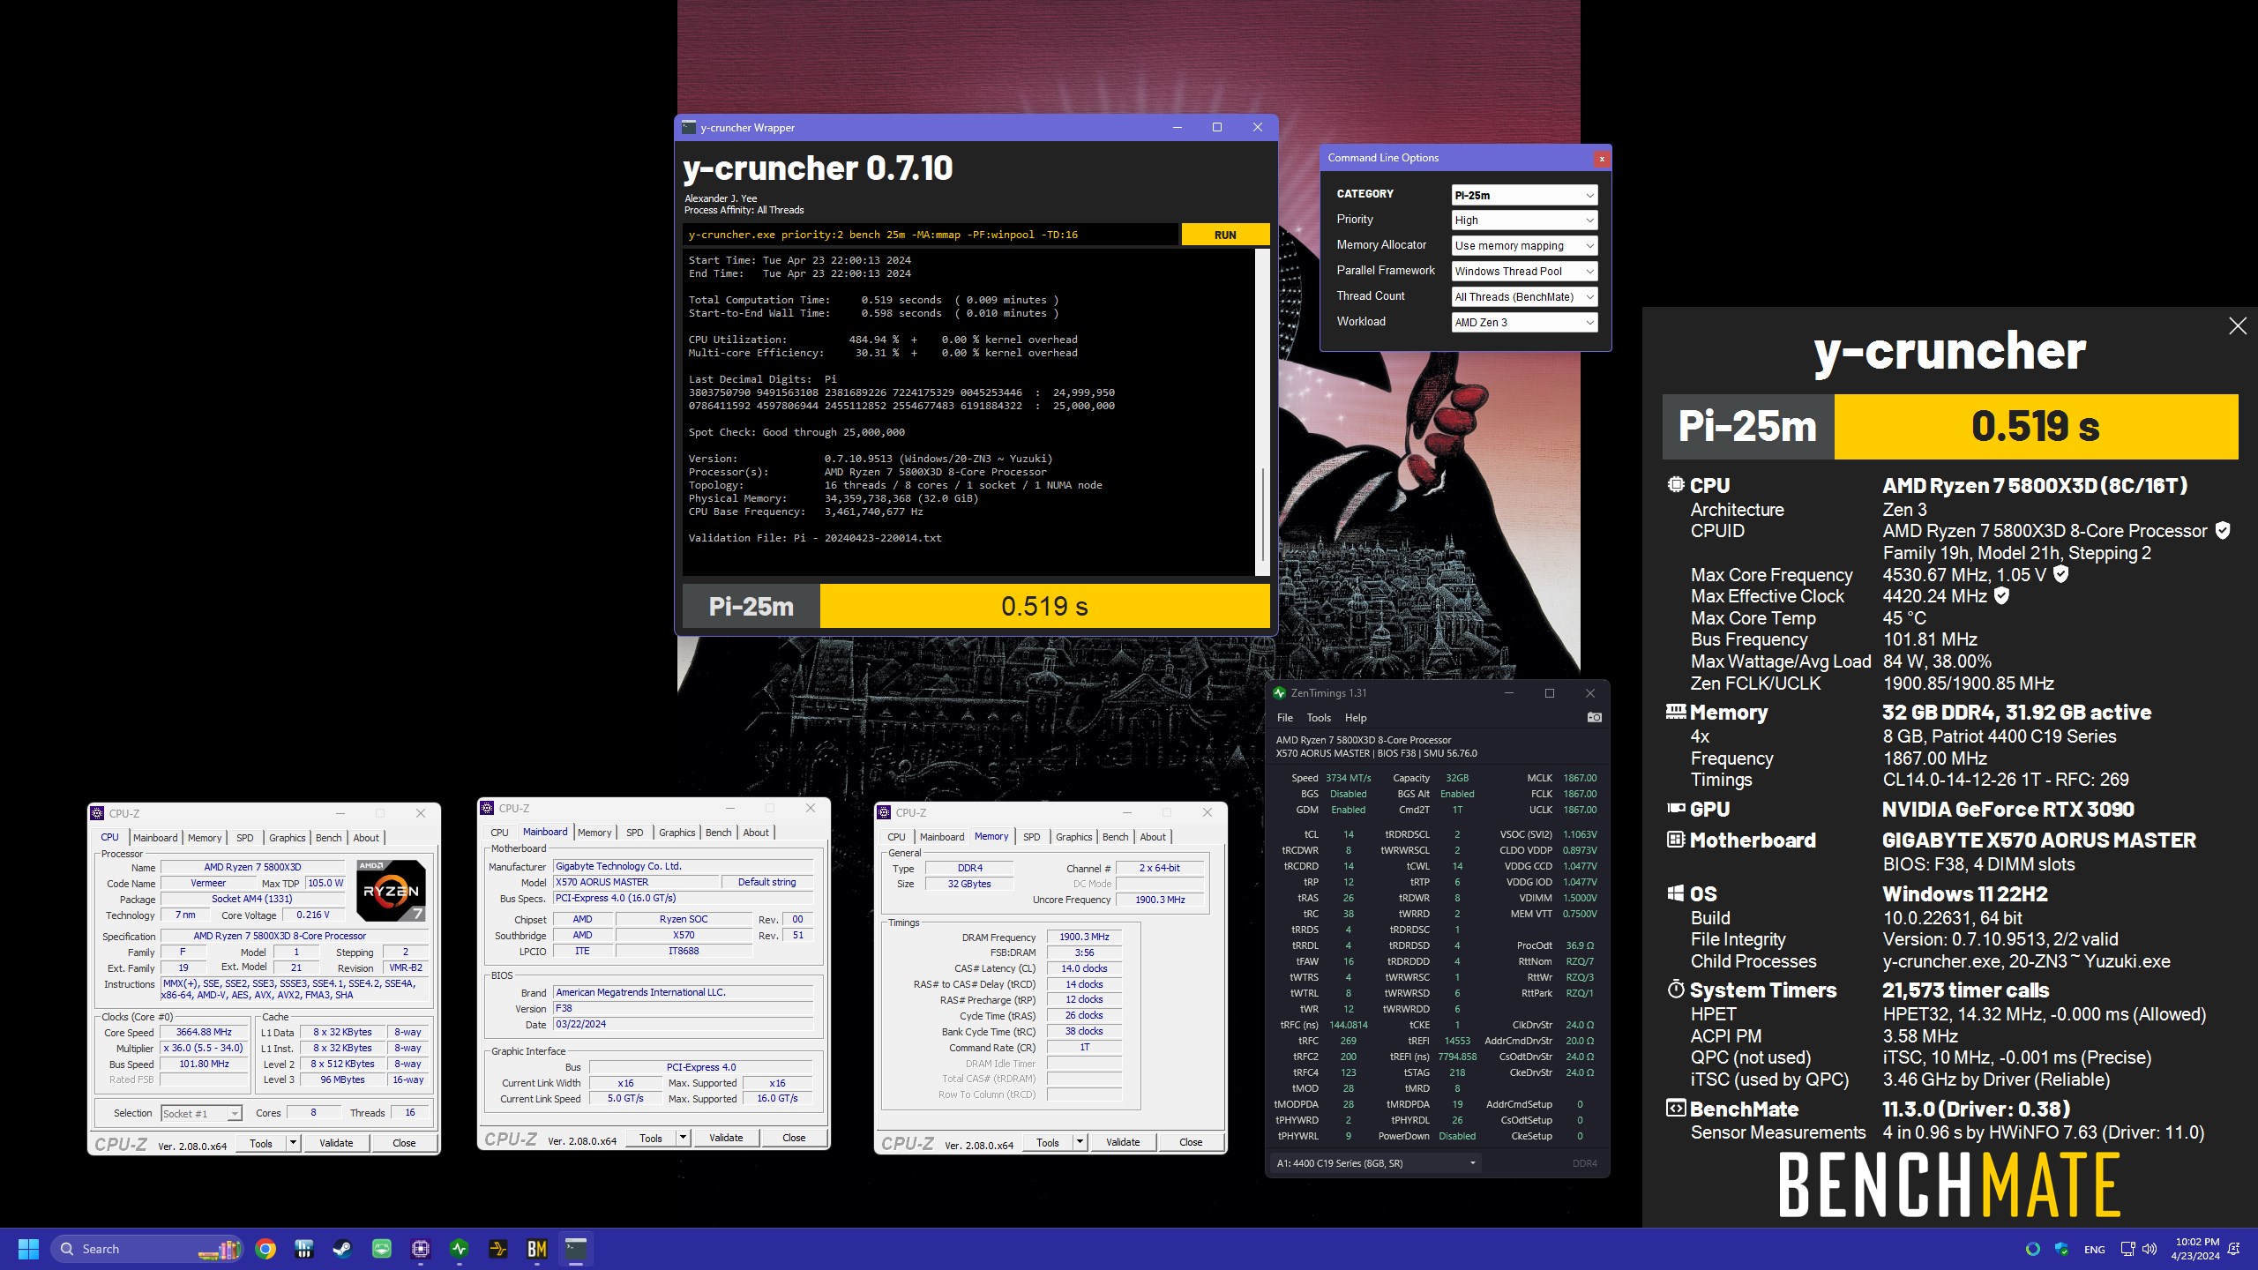Launch Google Chrome from the taskbar
Screen dimensions: 2258x1270
(265, 1249)
